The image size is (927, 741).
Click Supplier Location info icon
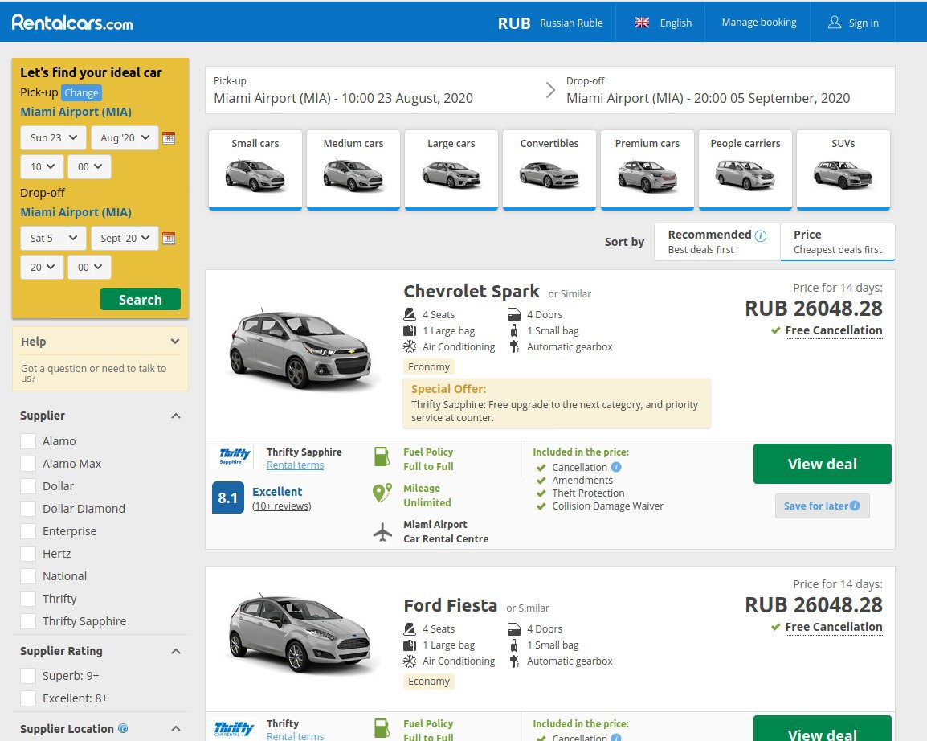point(123,728)
